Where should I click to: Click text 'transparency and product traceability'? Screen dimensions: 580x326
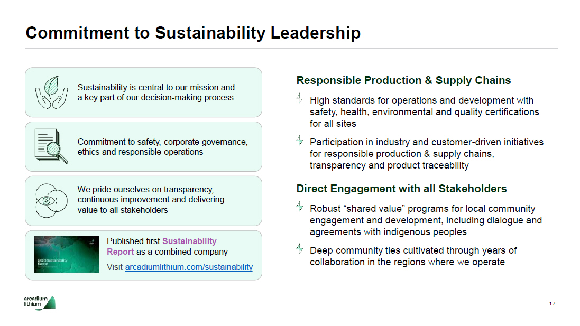coord(389,165)
